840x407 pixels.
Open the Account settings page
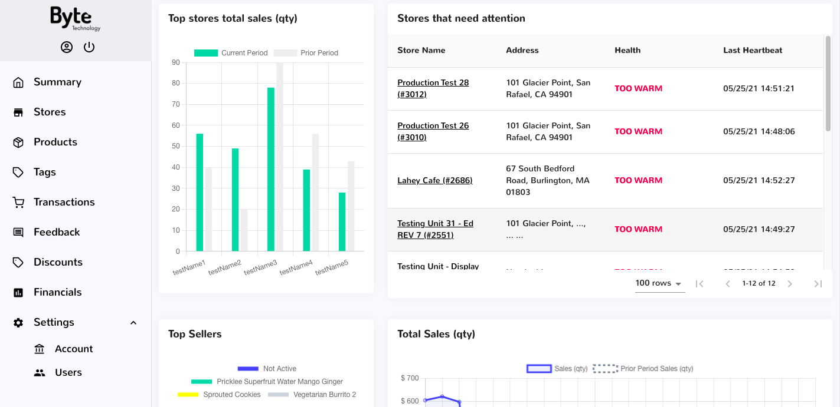point(74,349)
